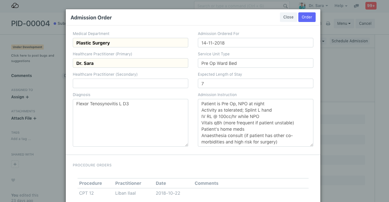Image resolution: width=389 pixels, height=202 pixels.
Task: Open the 99+ notifications badge
Action: [371, 6]
